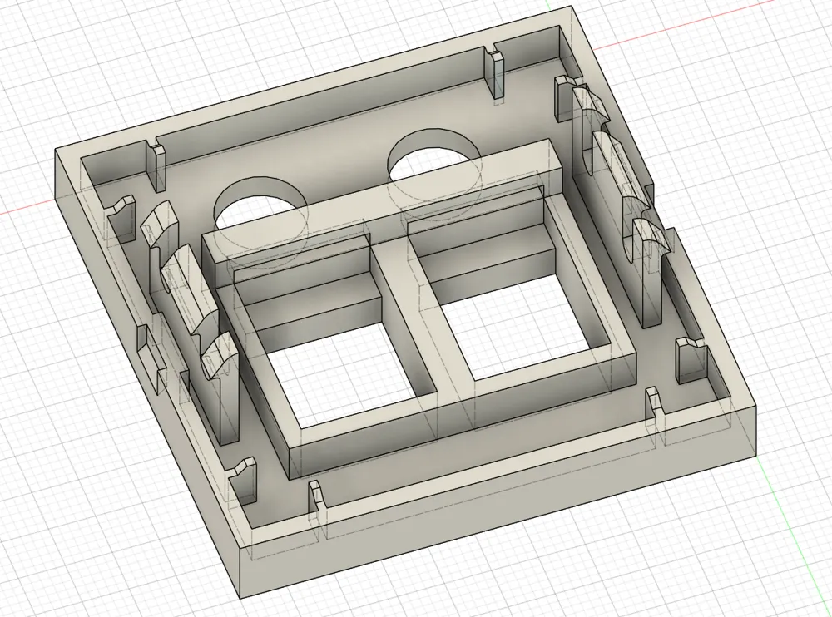Click the red axis line at the left edge
The width and height of the screenshot is (832, 617).
tap(25, 210)
